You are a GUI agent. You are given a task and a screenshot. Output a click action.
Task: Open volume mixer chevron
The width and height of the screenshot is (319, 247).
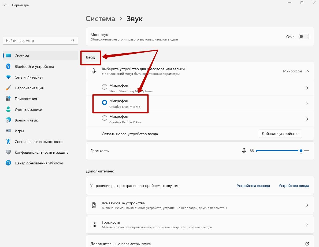(x=307, y=225)
